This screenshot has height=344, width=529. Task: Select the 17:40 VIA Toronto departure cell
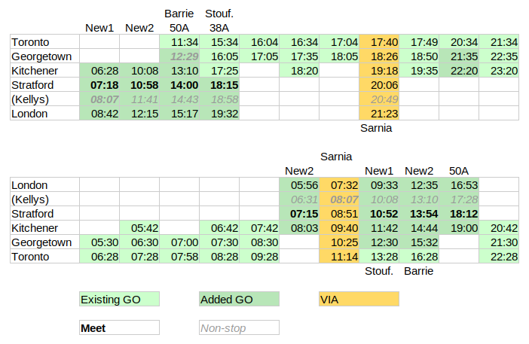[379, 42]
